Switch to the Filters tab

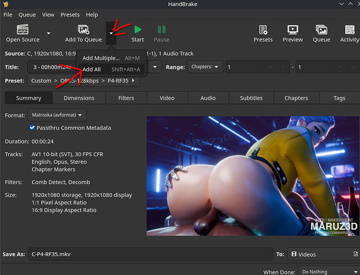[x=126, y=98]
